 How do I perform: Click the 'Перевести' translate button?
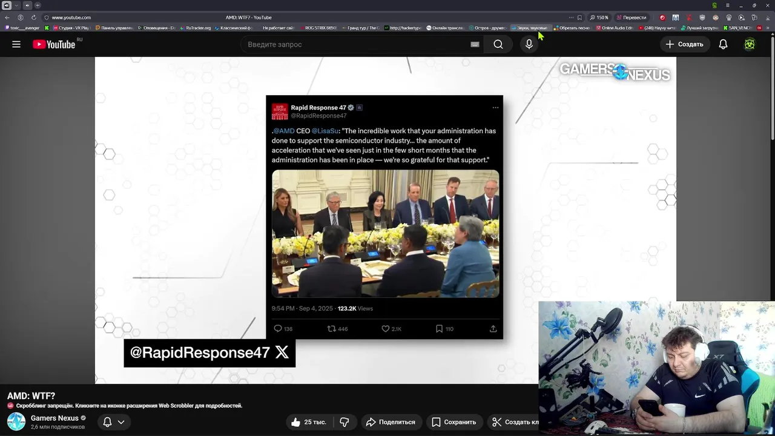[x=631, y=18]
